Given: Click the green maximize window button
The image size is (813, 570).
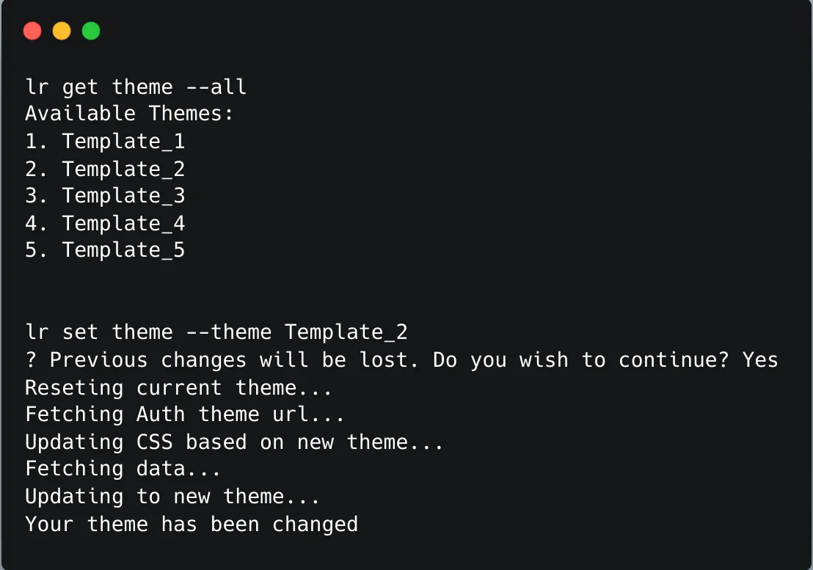Looking at the screenshot, I should point(91,31).
